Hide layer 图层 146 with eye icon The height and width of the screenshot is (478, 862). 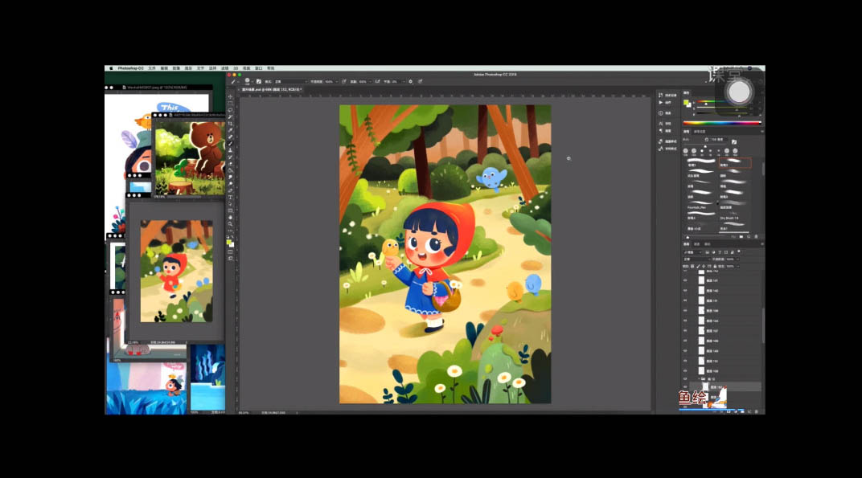[x=686, y=290]
